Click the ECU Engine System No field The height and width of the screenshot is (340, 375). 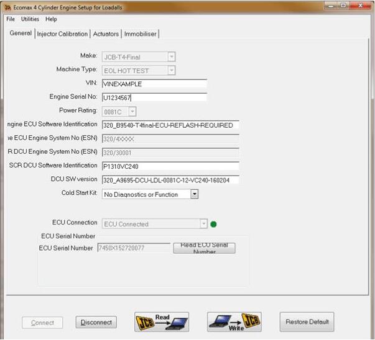(x=170, y=139)
